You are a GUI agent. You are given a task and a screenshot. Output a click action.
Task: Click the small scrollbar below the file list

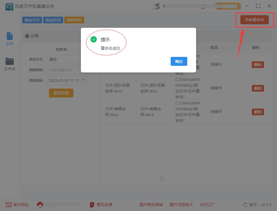[x=162, y=179]
